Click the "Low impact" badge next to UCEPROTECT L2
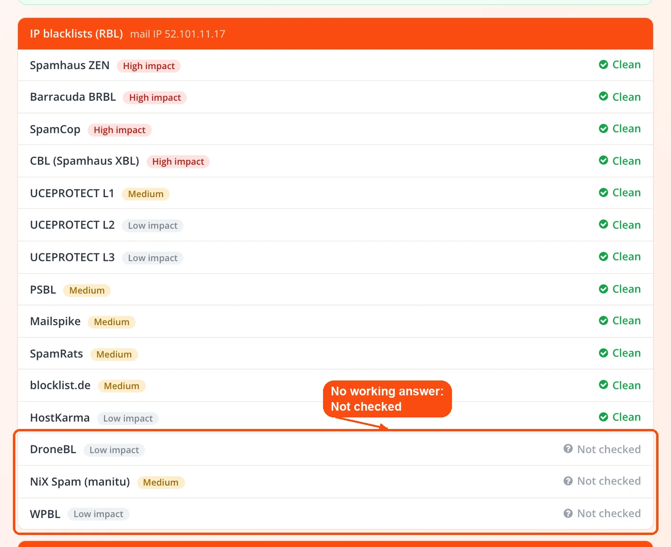 click(152, 226)
